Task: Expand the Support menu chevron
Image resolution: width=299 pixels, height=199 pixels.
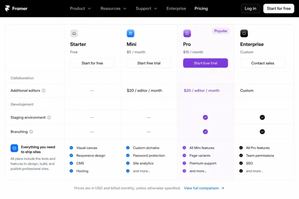Action: tap(156, 9)
